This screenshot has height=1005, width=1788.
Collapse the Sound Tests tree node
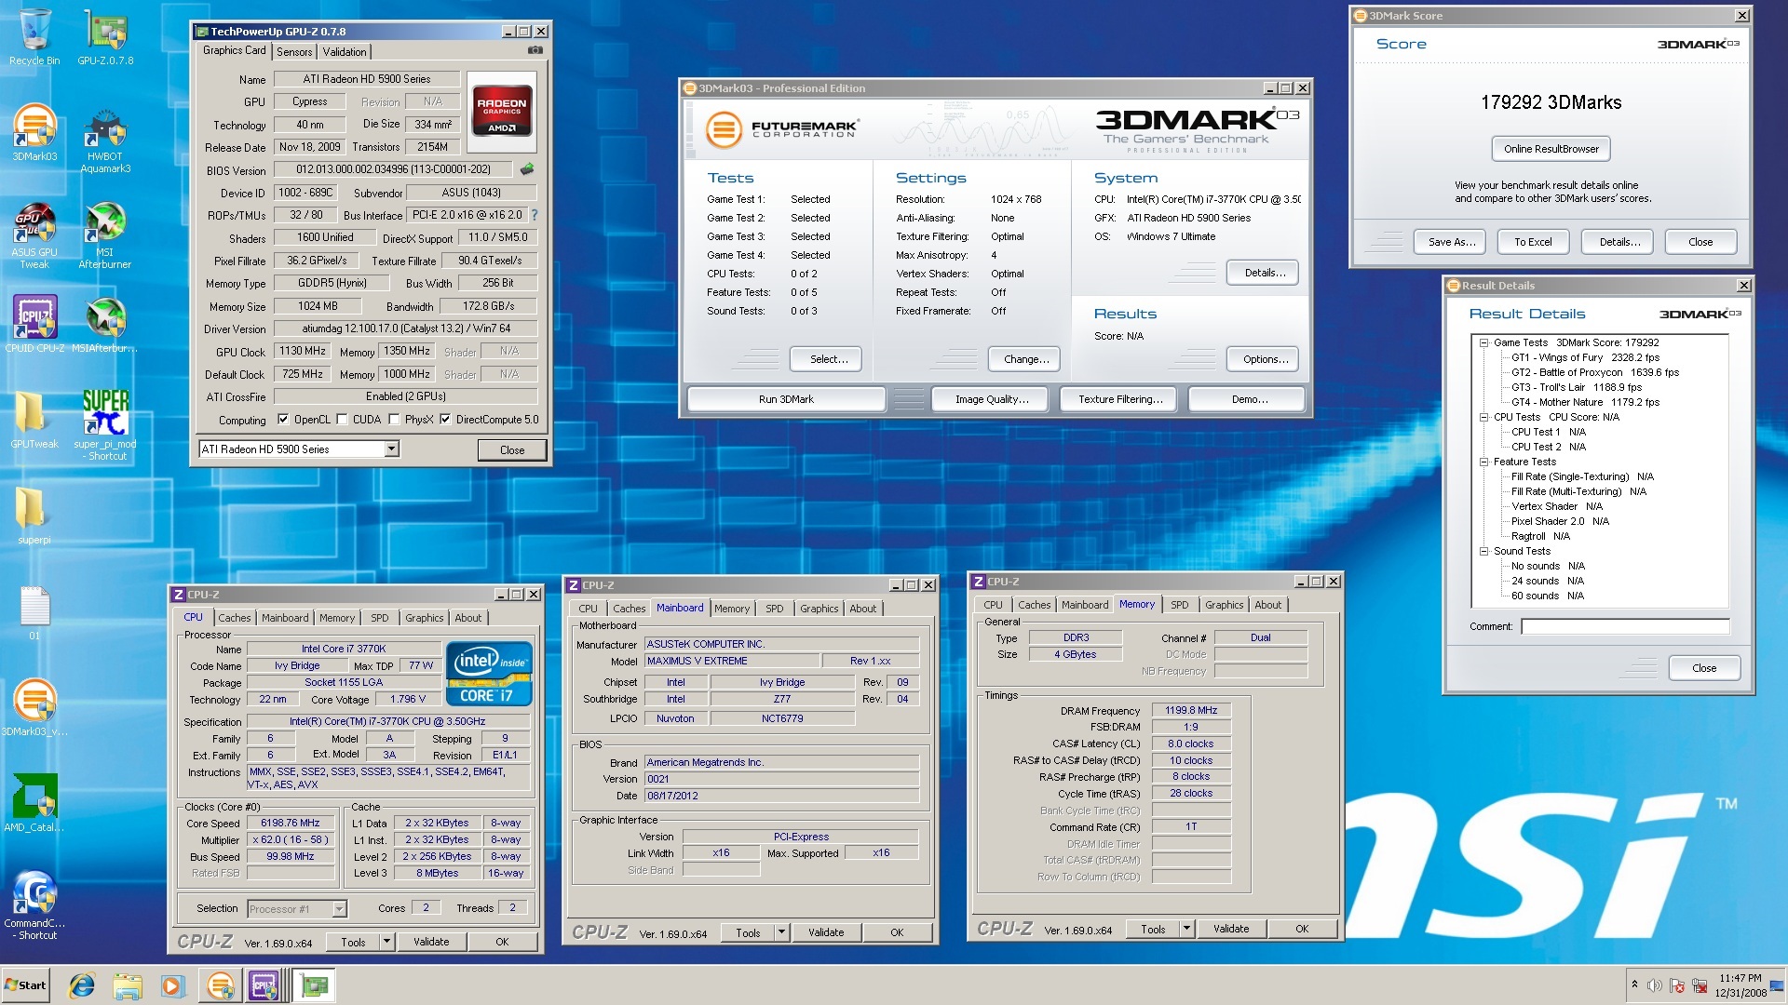[x=1483, y=551]
